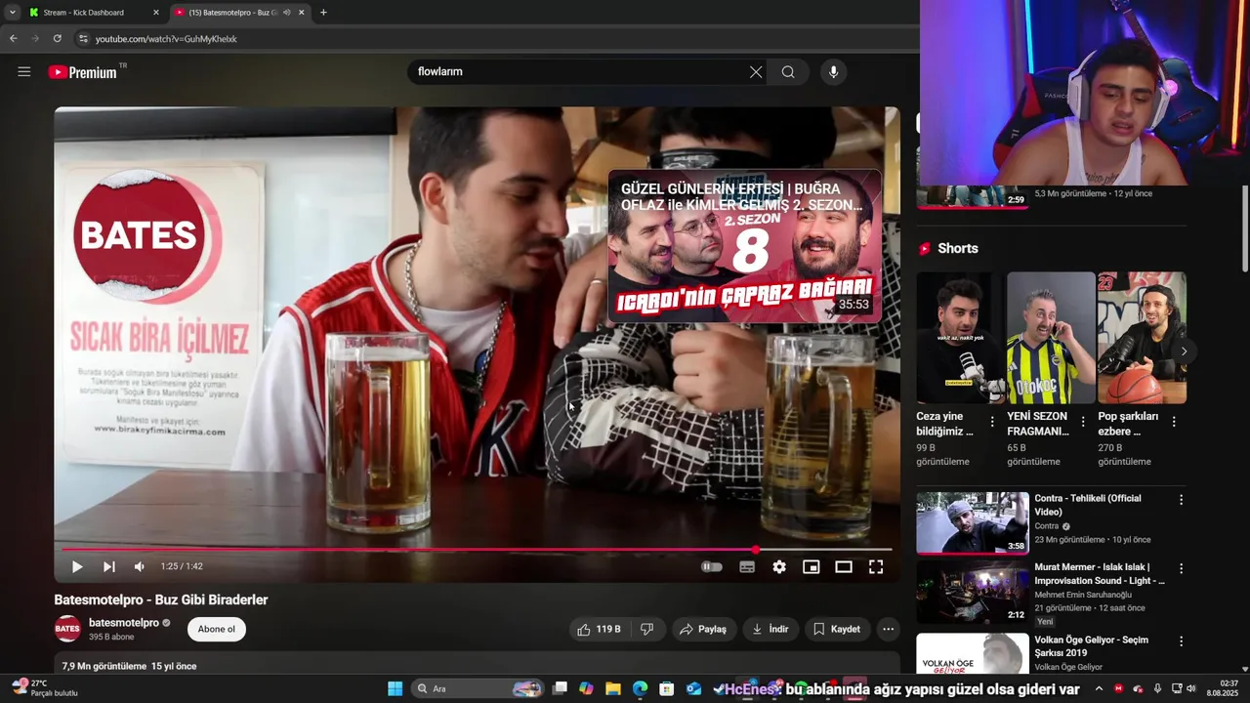The height and width of the screenshot is (703, 1250).
Task: Subscribe with the Abone ol button
Action: (x=217, y=629)
